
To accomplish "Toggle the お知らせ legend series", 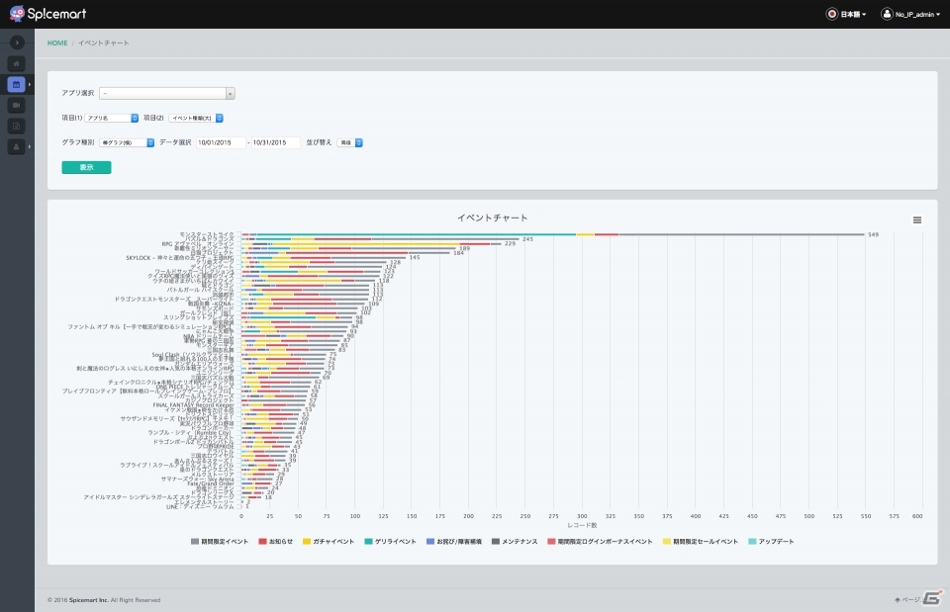I will 276,542.
